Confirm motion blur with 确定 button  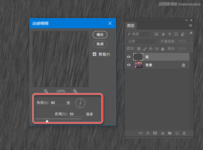pos(100,35)
